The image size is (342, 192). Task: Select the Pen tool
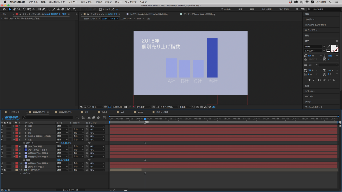tap(44, 9)
